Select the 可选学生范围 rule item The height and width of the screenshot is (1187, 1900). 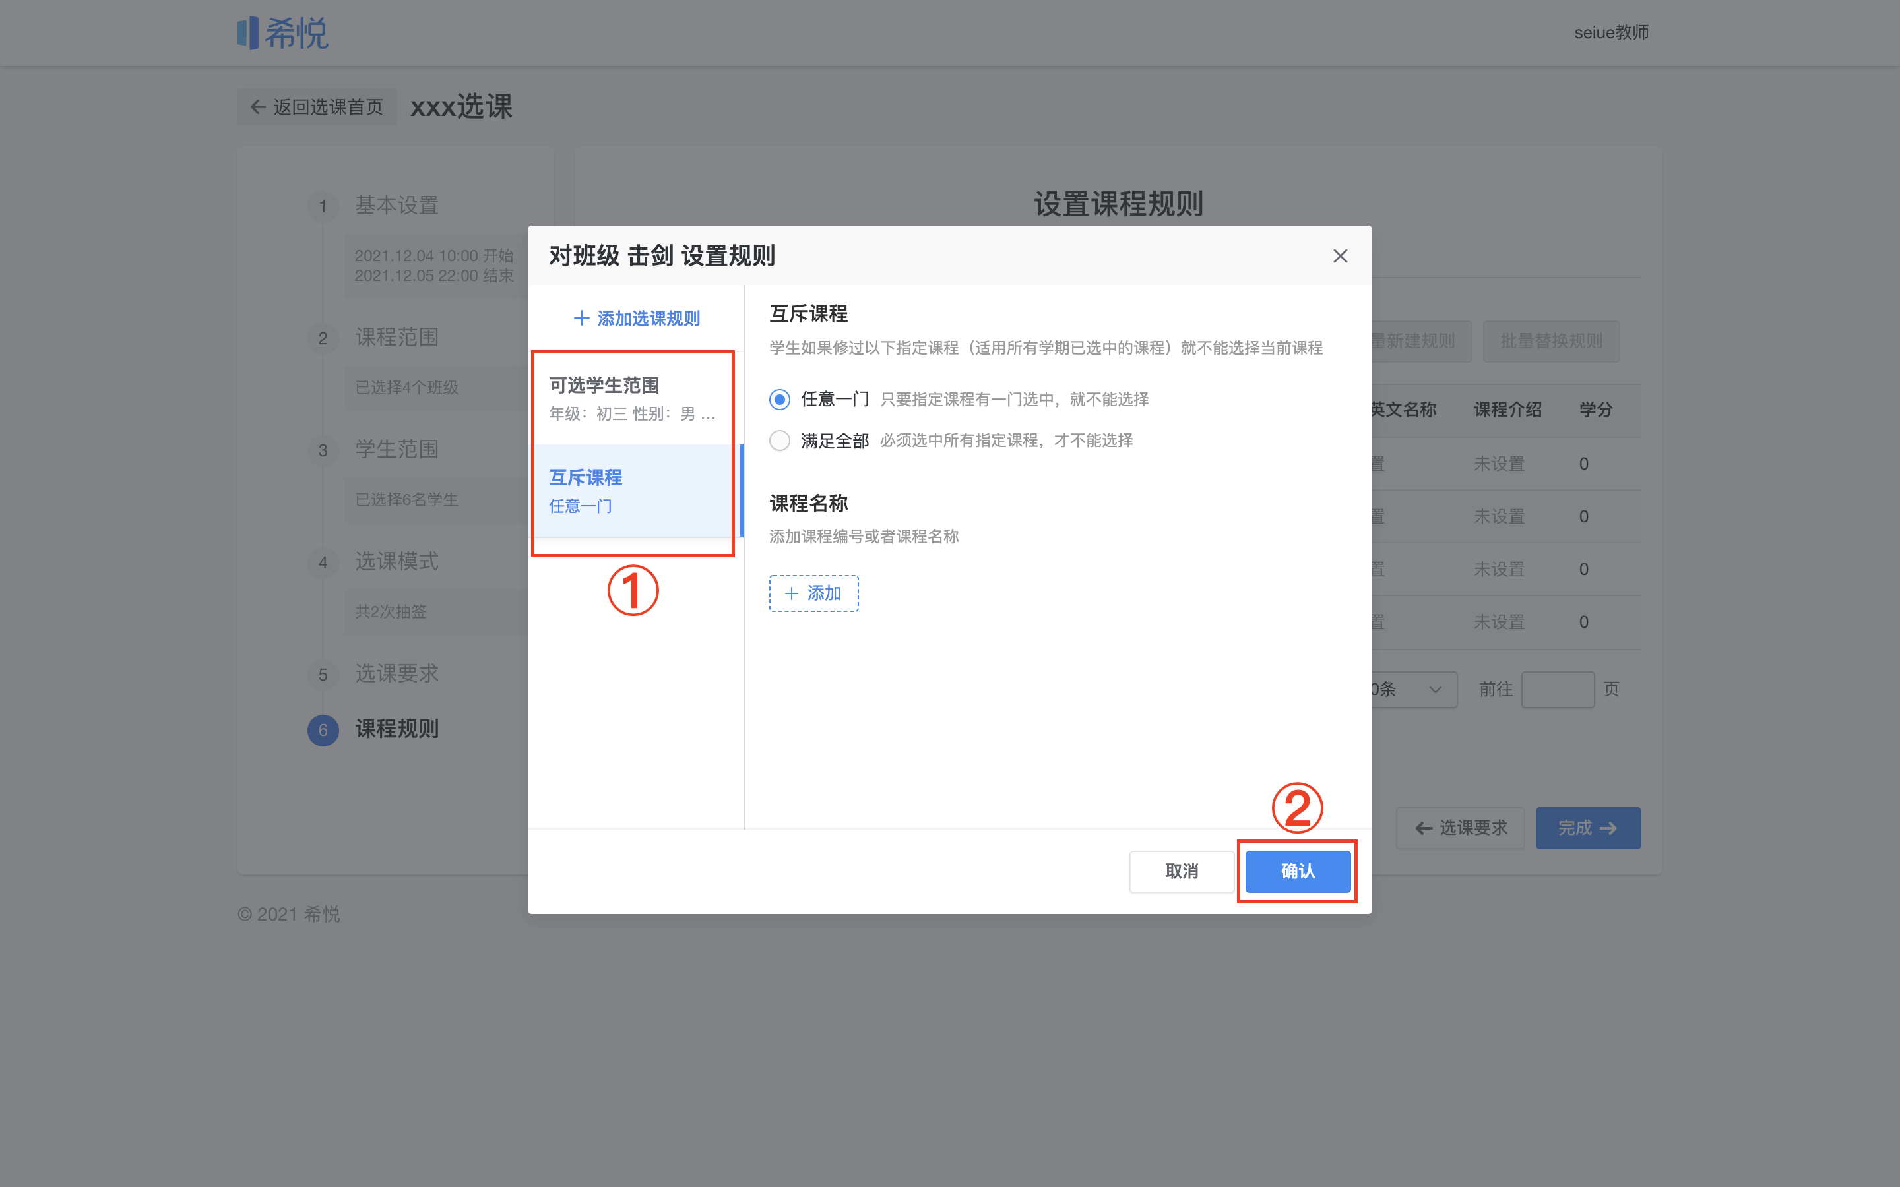click(635, 399)
